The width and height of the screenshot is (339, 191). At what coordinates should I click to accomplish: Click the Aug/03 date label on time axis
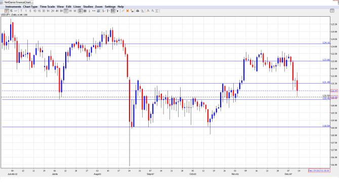(x=97, y=174)
